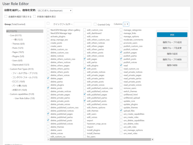Enable the activate_plugins capability checkbox
The image size is (193, 145).
coord(48,36)
